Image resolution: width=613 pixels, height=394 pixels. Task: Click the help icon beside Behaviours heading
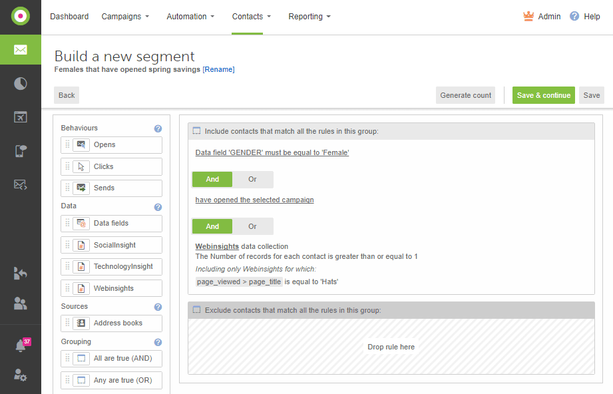click(158, 128)
